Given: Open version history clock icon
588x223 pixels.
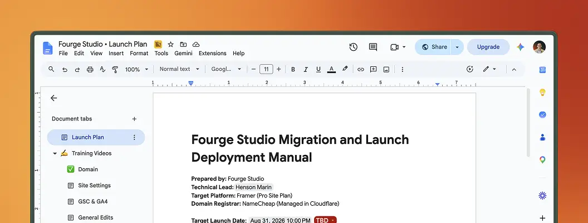Looking at the screenshot, I should (x=353, y=47).
